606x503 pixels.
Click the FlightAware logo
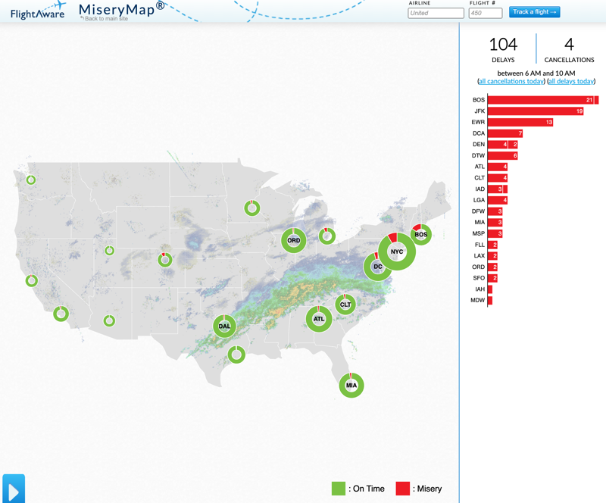tap(37, 11)
